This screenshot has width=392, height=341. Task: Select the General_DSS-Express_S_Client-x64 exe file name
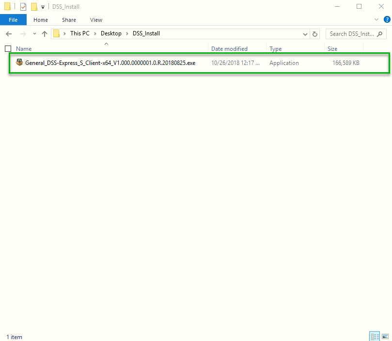pos(110,63)
